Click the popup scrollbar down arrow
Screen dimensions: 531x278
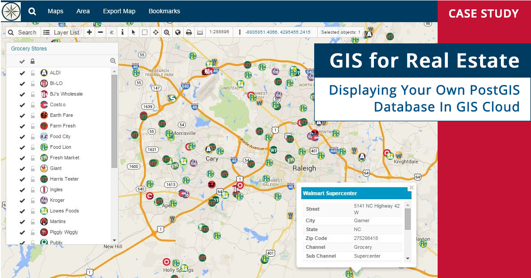[408, 259]
